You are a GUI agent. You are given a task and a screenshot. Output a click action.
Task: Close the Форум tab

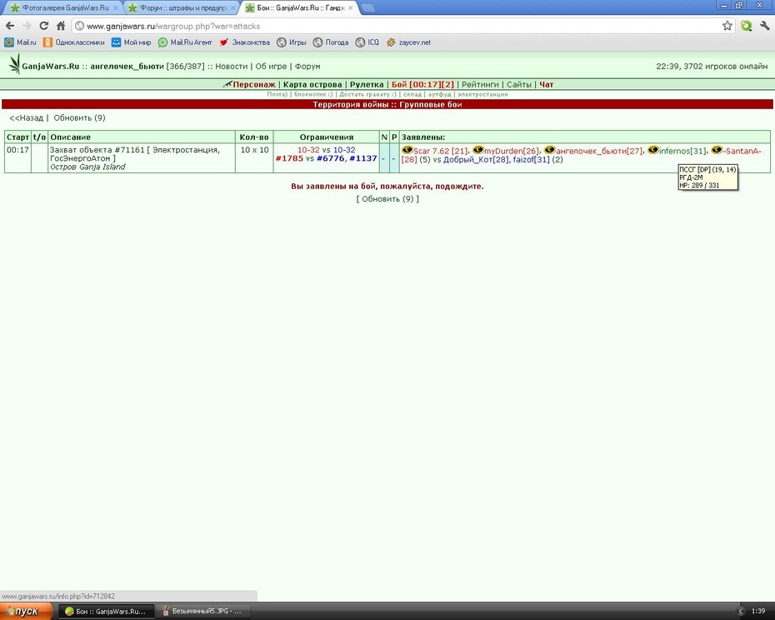(232, 7)
